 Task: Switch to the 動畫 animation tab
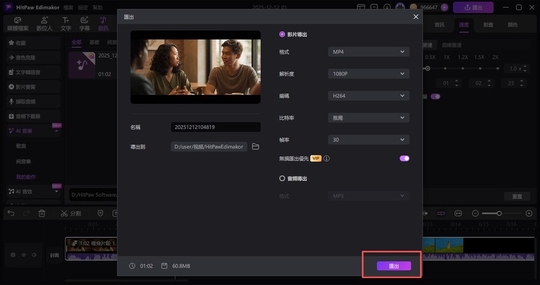coord(488,25)
